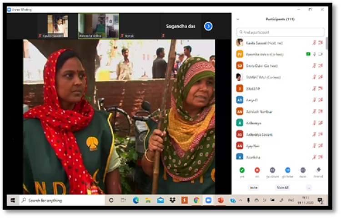This screenshot has height=218, width=341.
Task: Click the Invite button
Action: click(x=253, y=188)
